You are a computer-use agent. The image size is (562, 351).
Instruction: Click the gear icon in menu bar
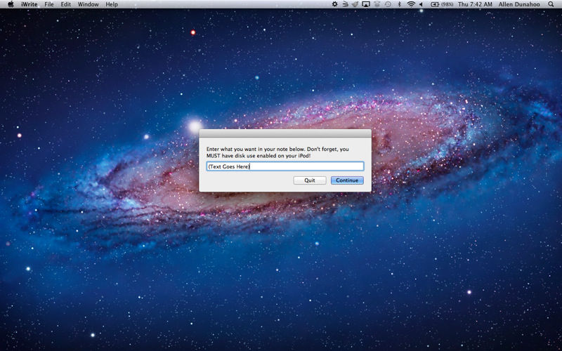[x=334, y=4]
